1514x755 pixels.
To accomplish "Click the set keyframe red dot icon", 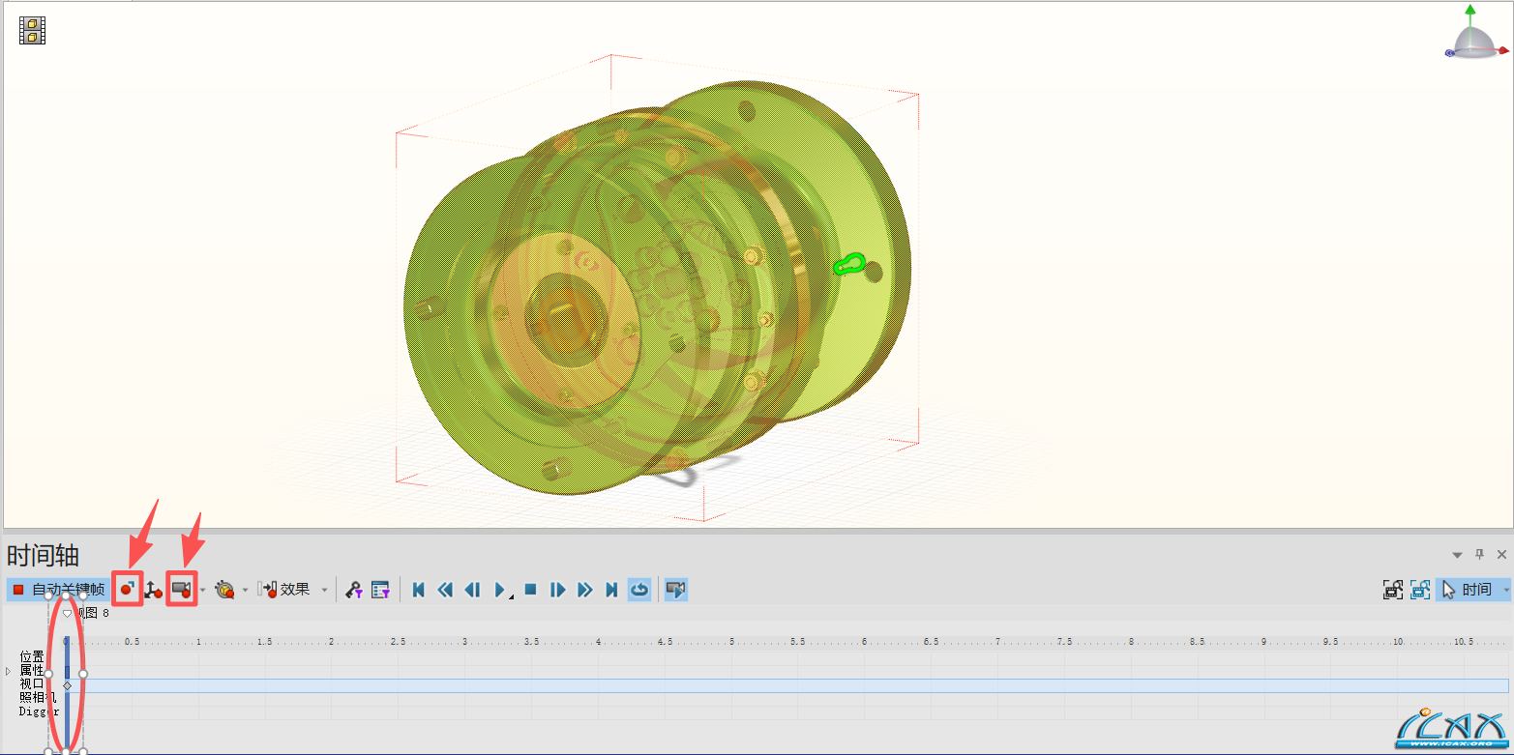I will (128, 589).
